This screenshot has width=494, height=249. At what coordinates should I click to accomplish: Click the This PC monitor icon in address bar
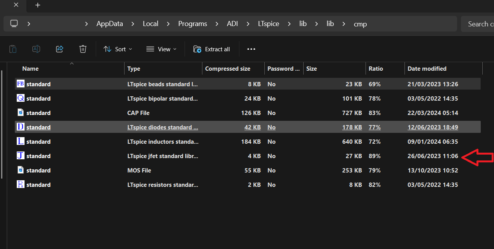pos(14,24)
